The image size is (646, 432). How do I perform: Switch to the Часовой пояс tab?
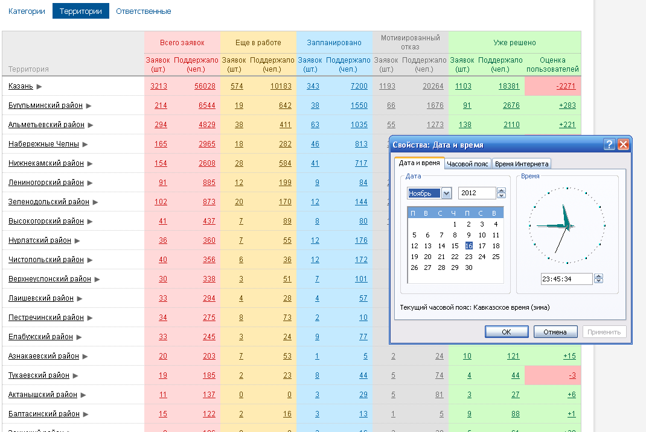coord(467,164)
